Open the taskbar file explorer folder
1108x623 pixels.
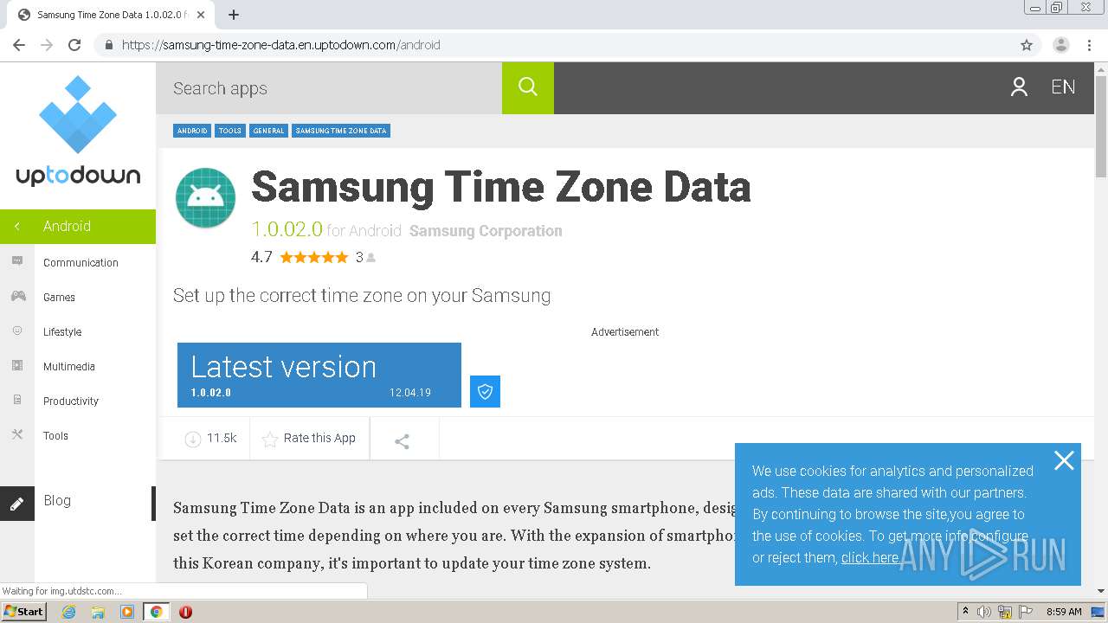coord(98,612)
